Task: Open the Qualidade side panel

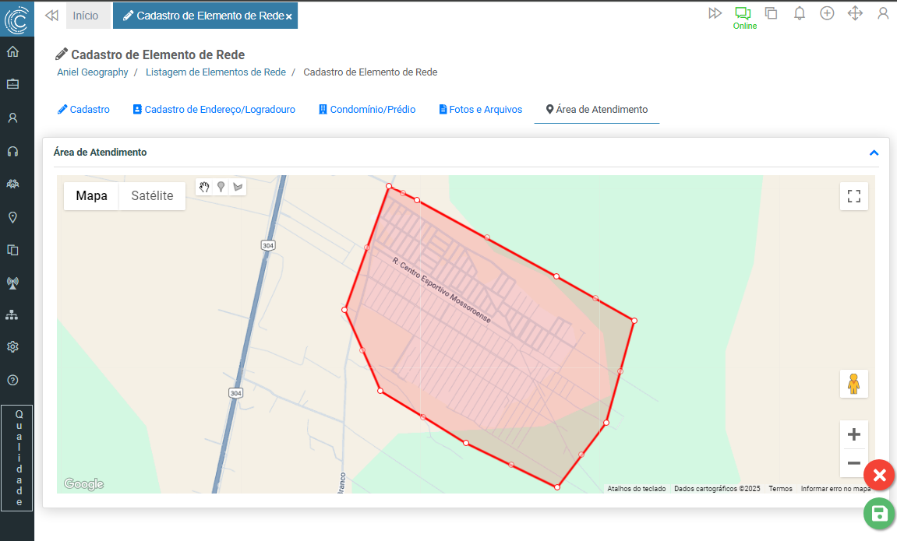Action: coord(17,458)
